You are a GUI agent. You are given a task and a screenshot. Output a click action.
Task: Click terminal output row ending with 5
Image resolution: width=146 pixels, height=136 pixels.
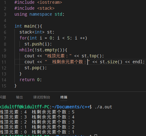pyautogui.click(x=37, y=112)
